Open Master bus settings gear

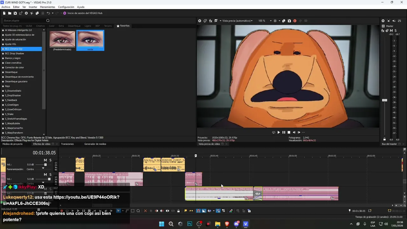pyautogui.click(x=383, y=21)
